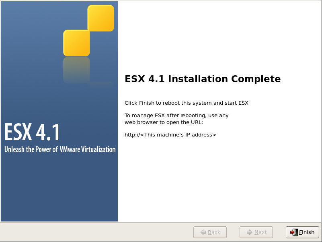Click the text 'http://<This machine's IP address>'
The image size is (322, 242).
(x=170, y=135)
